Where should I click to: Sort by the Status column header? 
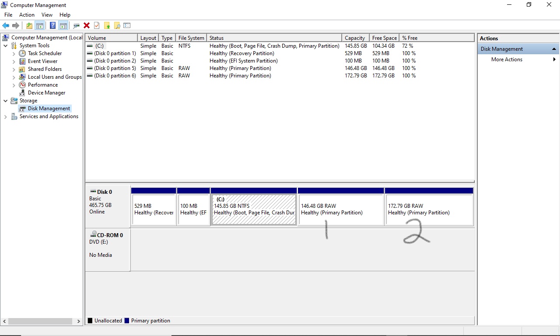coord(274,38)
